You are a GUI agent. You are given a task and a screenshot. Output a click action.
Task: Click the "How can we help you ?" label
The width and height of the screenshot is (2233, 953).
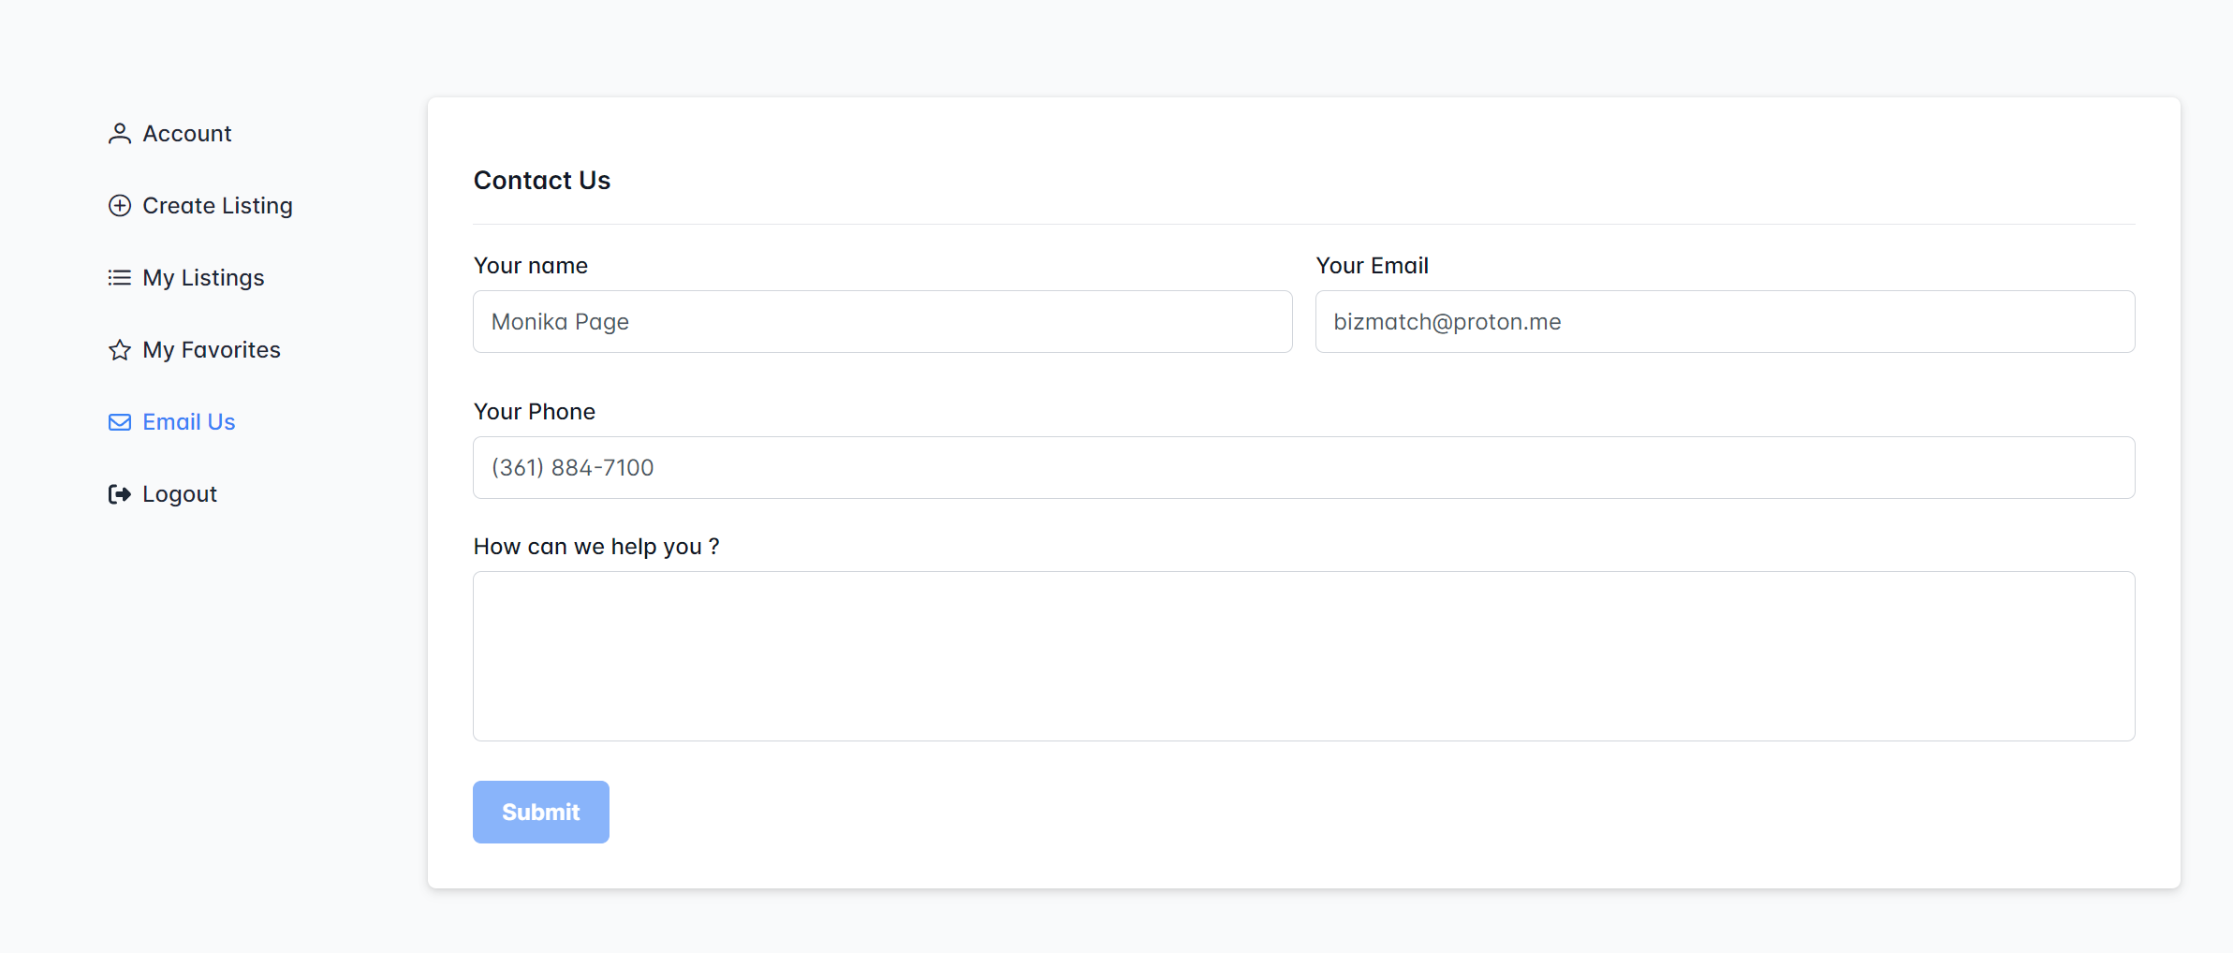coord(596,547)
